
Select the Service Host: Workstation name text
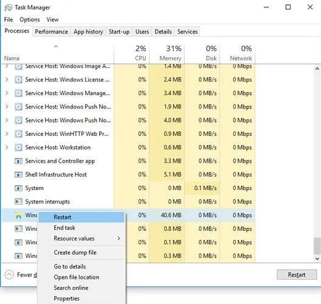(58, 147)
